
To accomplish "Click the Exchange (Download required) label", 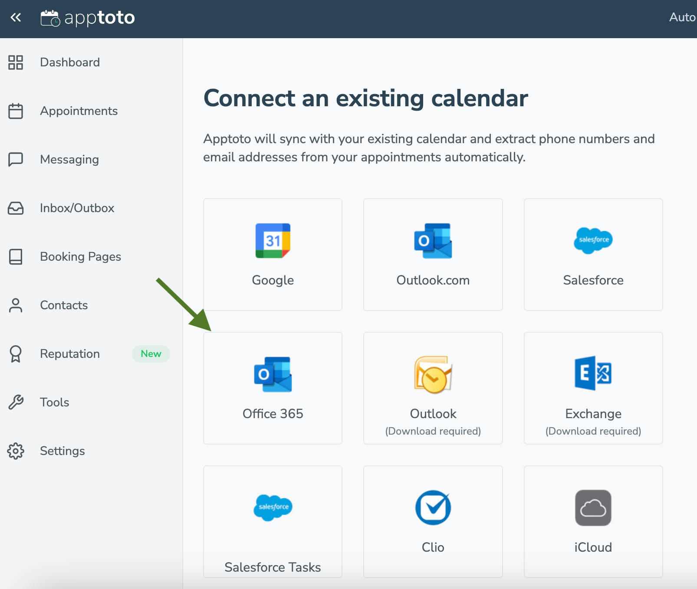I will (x=593, y=422).
